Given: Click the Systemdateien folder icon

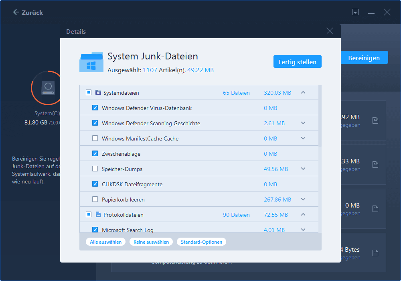Looking at the screenshot, I should click(x=98, y=92).
